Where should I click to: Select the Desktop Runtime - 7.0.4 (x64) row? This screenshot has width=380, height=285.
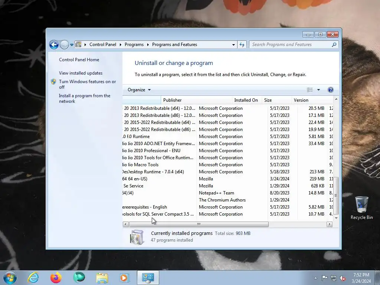(228, 171)
